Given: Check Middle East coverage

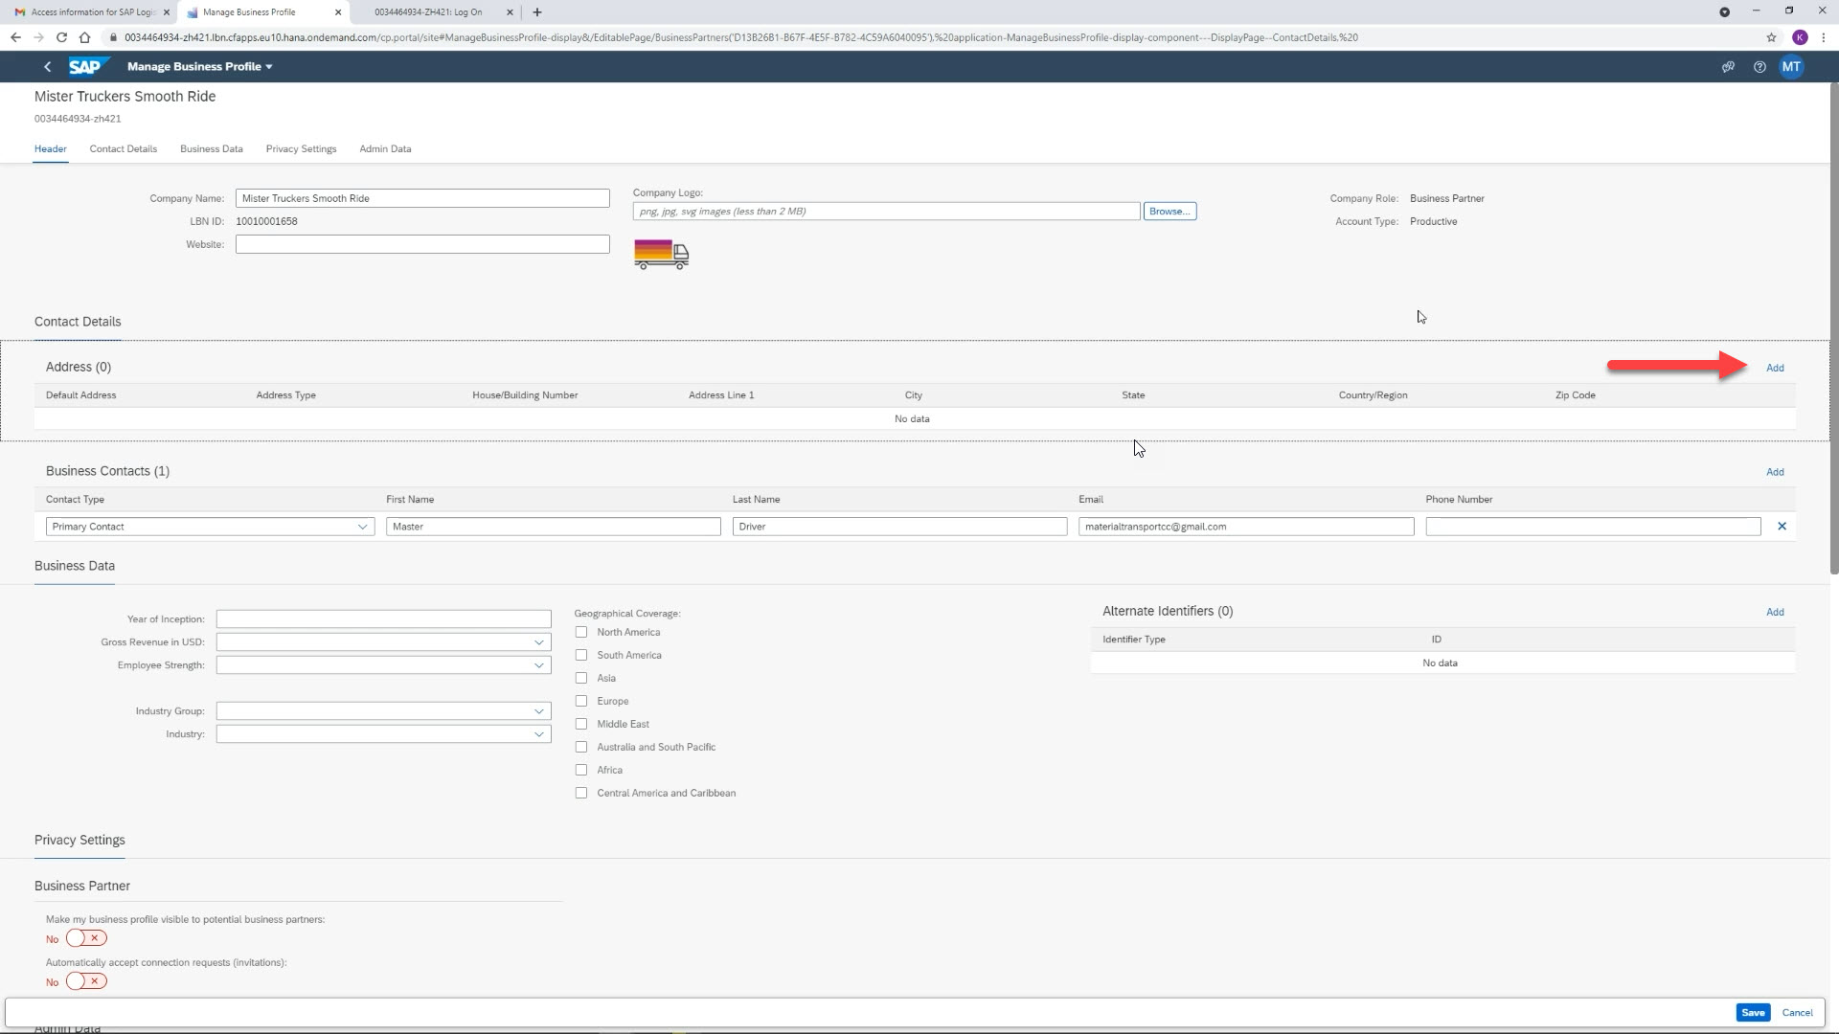Looking at the screenshot, I should pyautogui.click(x=581, y=724).
